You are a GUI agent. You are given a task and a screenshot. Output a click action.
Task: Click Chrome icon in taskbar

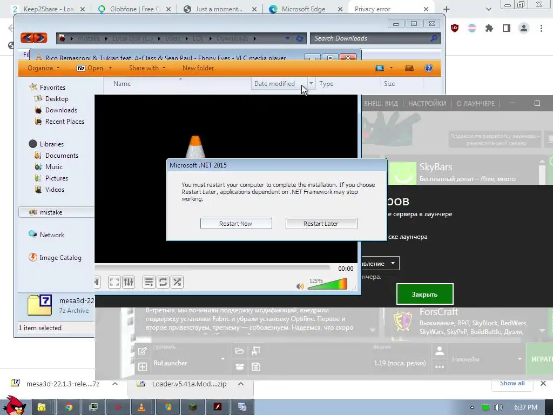pyautogui.click(x=69, y=407)
